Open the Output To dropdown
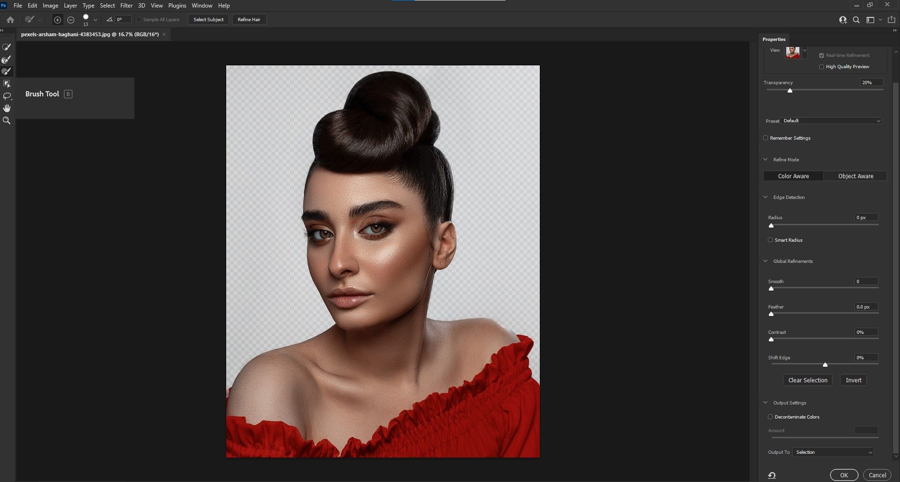The image size is (900, 482). coord(833,452)
